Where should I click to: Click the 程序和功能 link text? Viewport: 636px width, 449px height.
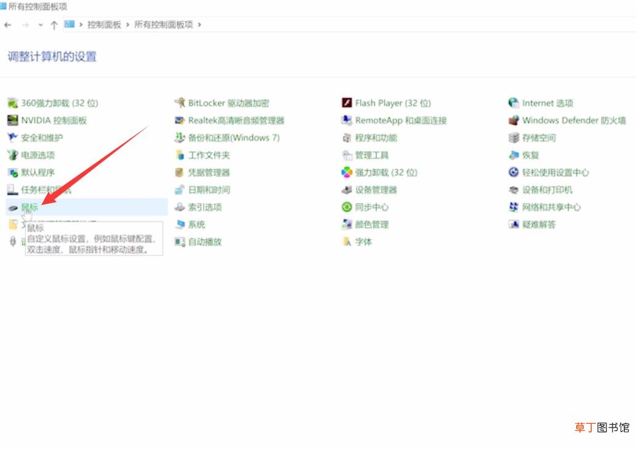(x=376, y=138)
